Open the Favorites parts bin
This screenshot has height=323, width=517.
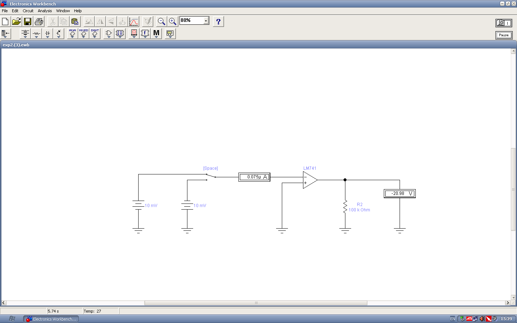[x=5, y=34]
